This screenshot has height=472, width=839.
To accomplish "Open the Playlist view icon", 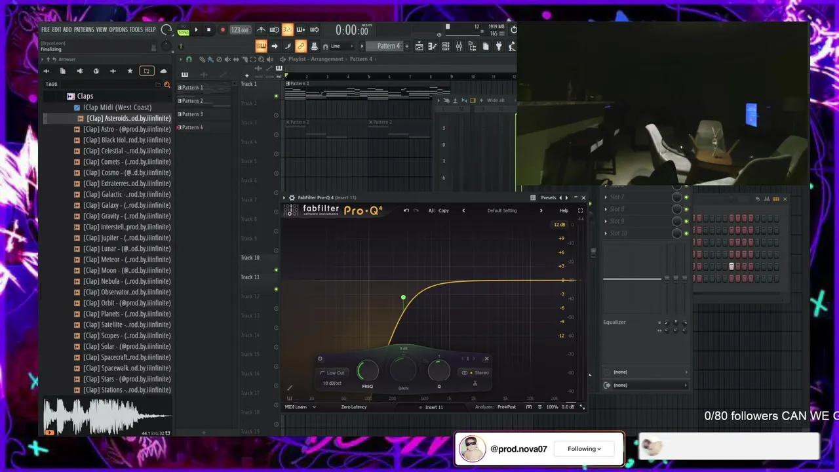I will coord(419,46).
